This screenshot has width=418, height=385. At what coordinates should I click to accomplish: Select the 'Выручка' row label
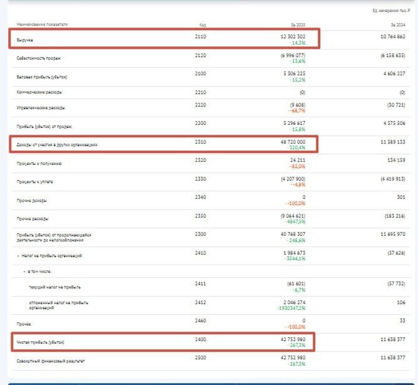tap(25, 40)
